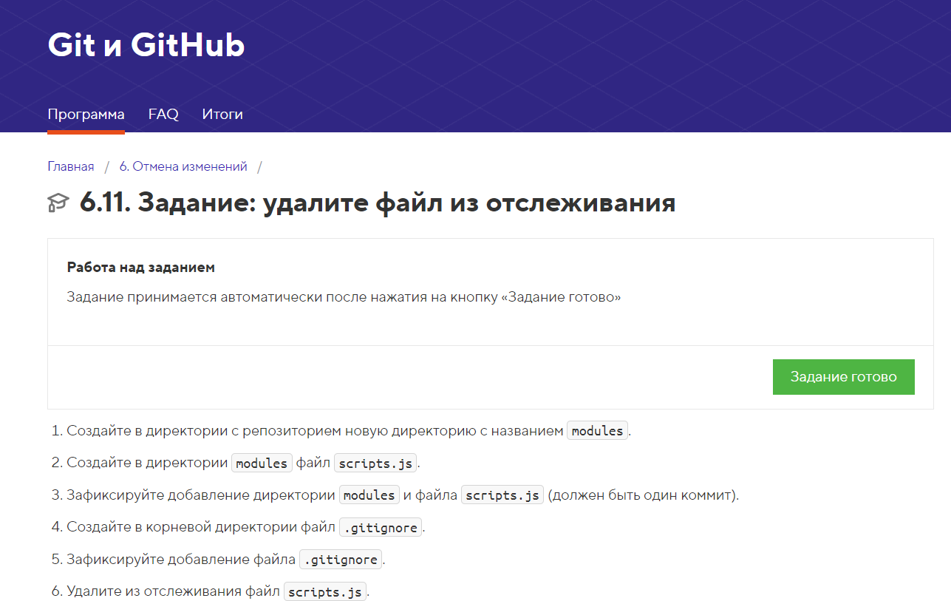Click modules code tag in step 1
This screenshot has height=601, width=951.
[598, 431]
